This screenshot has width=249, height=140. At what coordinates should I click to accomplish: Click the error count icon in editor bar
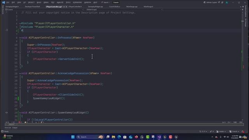19,122
